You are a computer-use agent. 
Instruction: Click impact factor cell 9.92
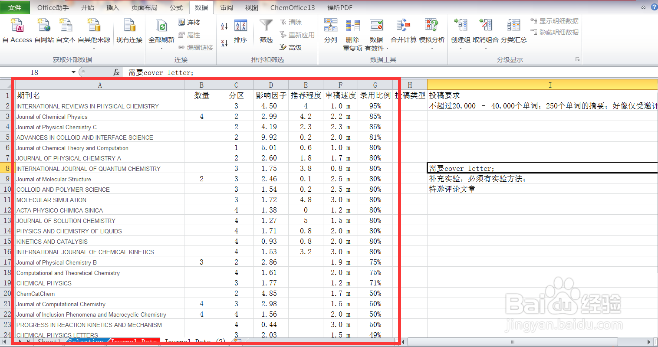pos(271,137)
